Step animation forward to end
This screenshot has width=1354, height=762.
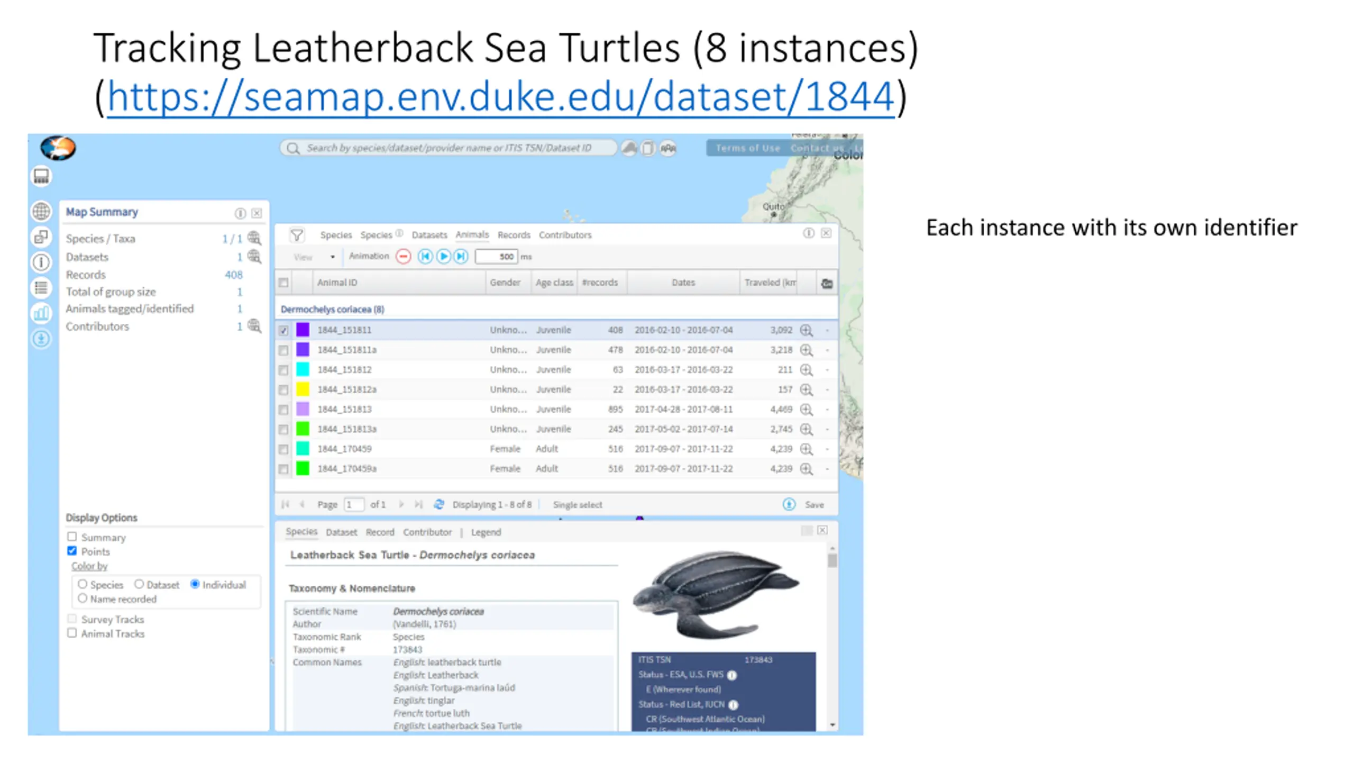pos(461,257)
